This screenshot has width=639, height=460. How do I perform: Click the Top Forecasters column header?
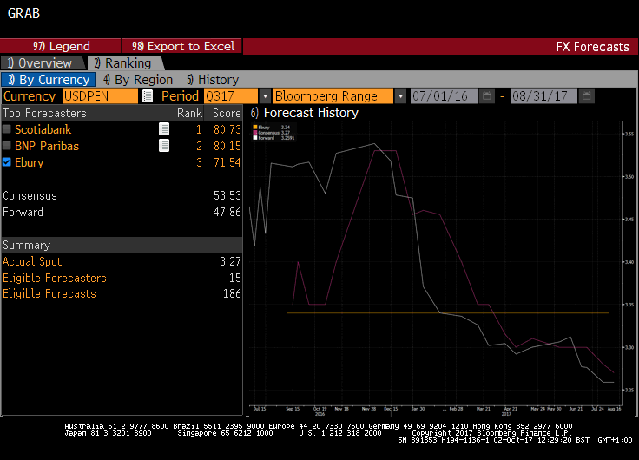pyautogui.click(x=44, y=113)
